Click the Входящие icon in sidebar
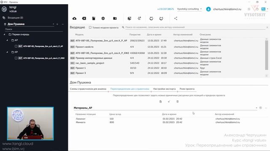 click(4, 18)
